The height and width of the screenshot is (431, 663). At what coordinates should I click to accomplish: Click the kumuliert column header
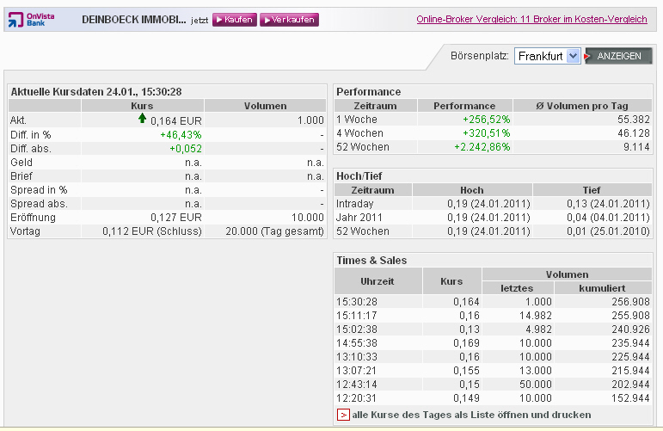(602, 288)
